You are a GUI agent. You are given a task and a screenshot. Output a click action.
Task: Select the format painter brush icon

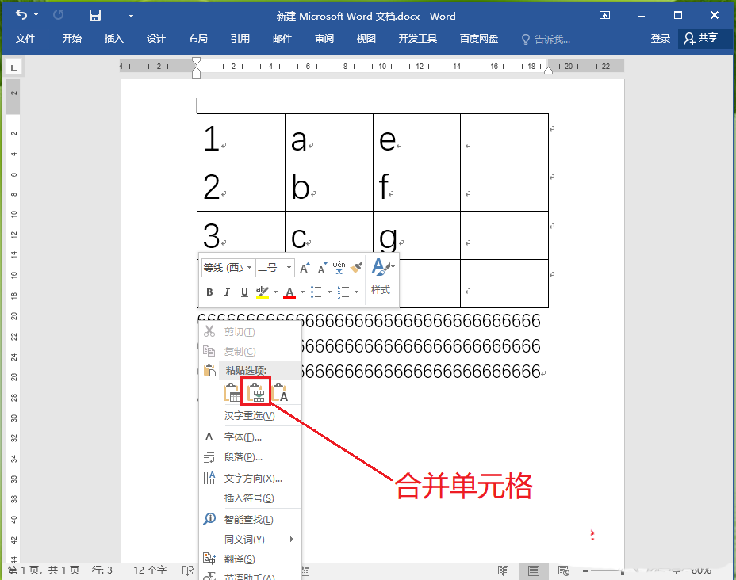coord(356,268)
